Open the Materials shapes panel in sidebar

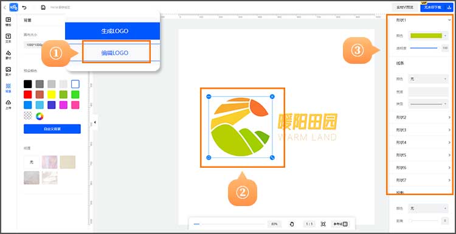[x=9, y=55]
